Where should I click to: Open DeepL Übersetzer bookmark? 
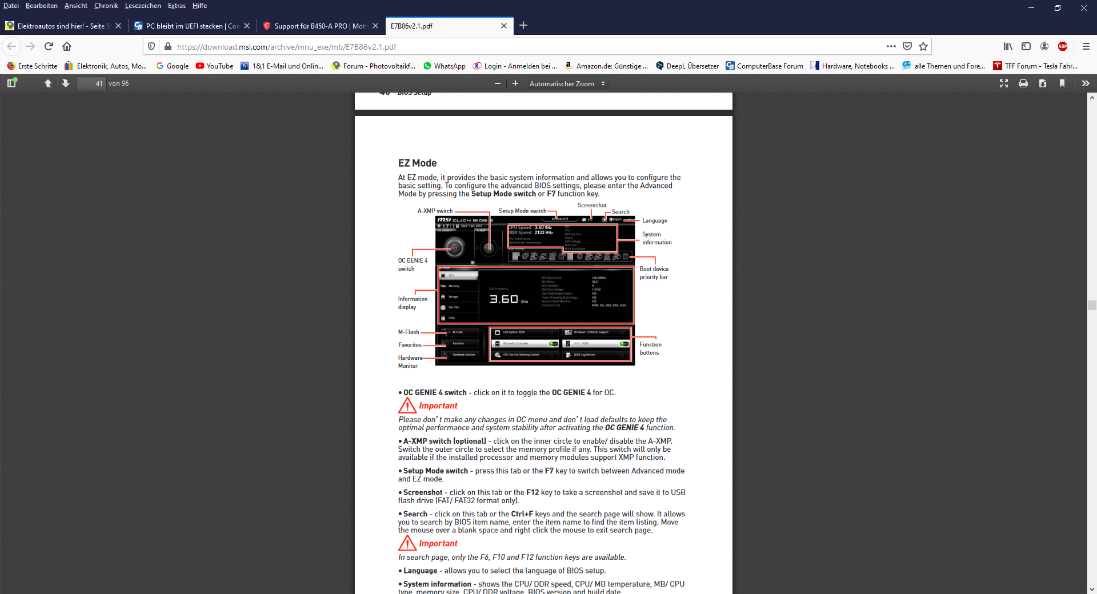tap(687, 66)
